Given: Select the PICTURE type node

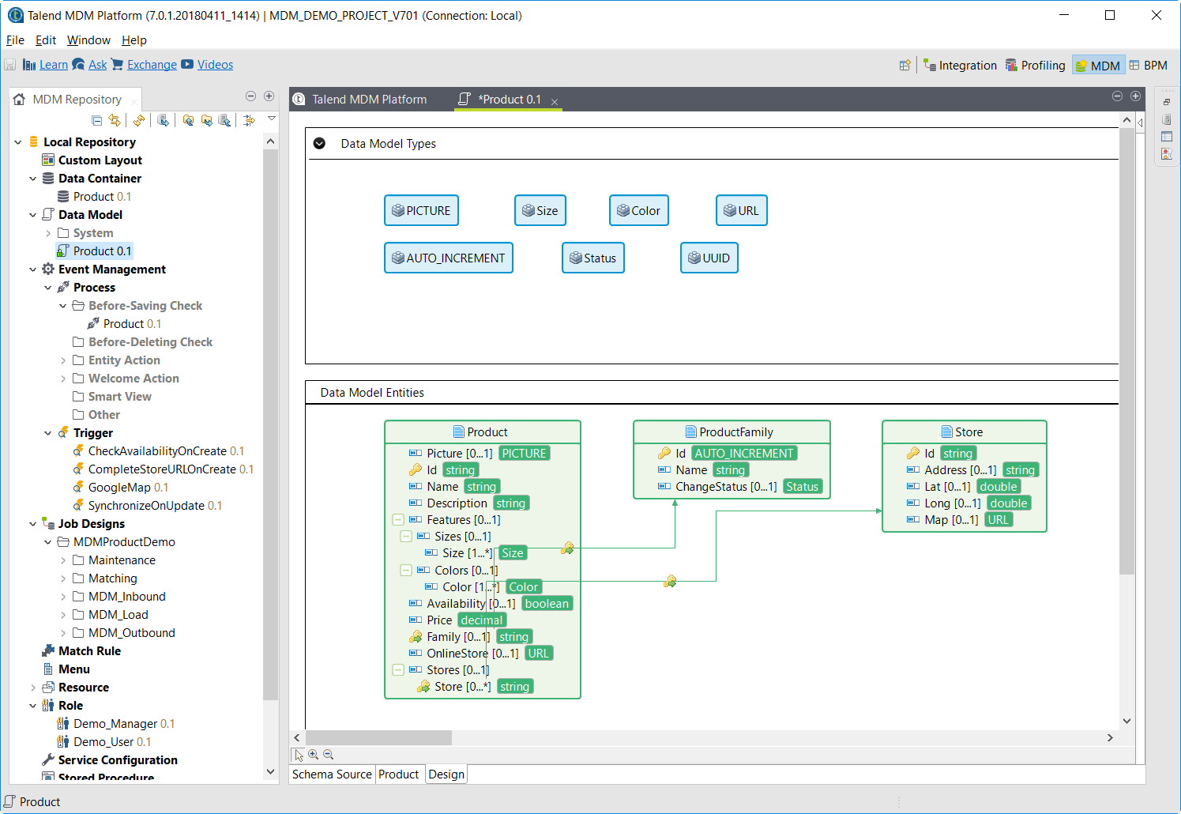Looking at the screenshot, I should pyautogui.click(x=422, y=210).
